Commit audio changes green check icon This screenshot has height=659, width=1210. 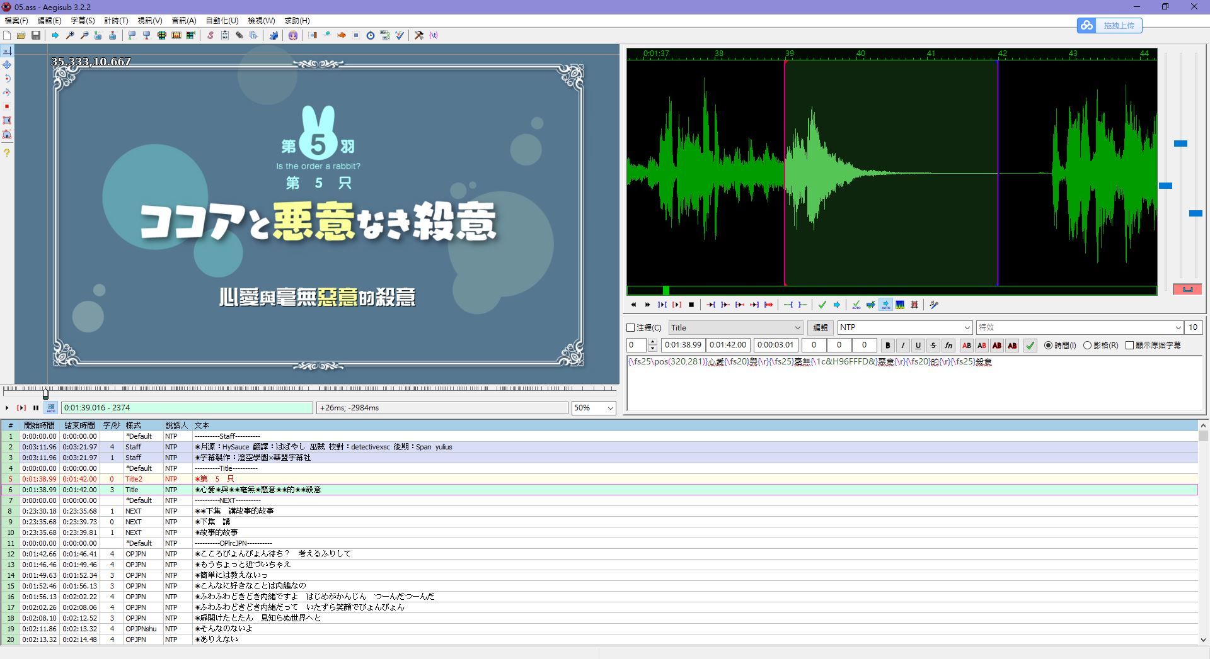coord(822,305)
